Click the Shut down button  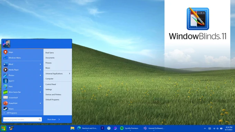(51, 120)
